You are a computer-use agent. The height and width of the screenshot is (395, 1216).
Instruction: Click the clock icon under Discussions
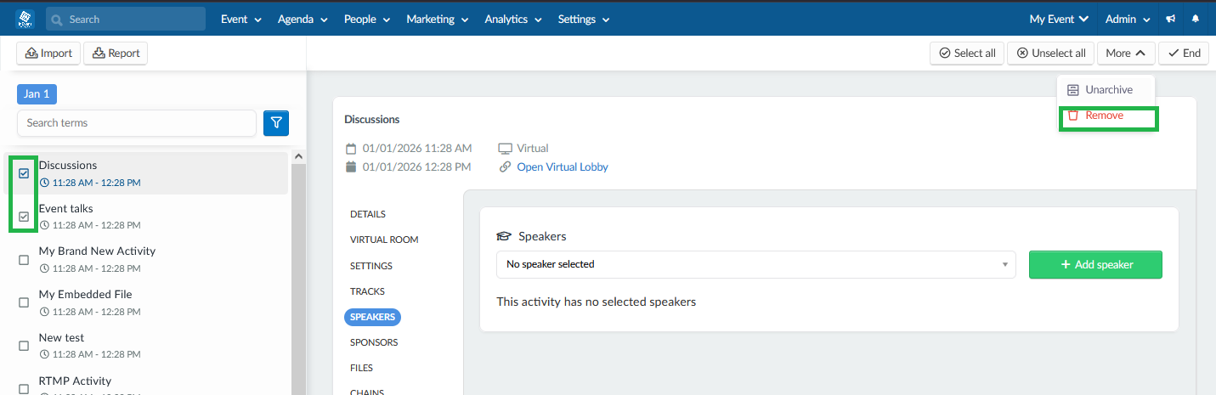point(44,183)
